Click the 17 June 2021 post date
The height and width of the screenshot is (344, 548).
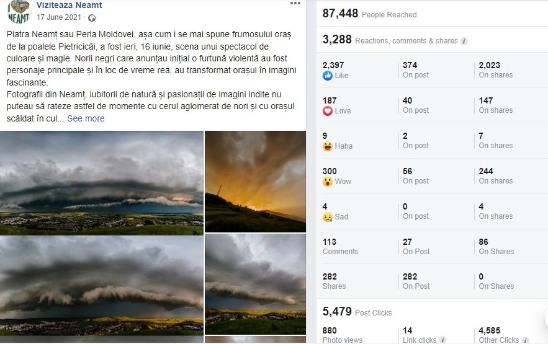pos(59,17)
